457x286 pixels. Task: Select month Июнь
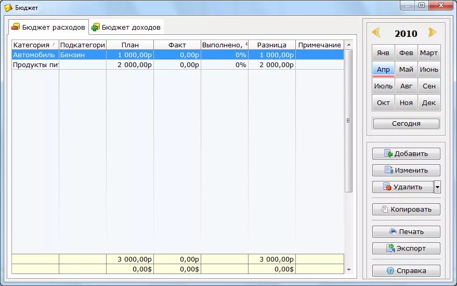(429, 69)
